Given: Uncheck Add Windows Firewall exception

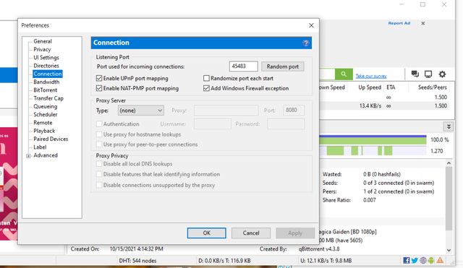Looking at the screenshot, I should coord(206,88).
